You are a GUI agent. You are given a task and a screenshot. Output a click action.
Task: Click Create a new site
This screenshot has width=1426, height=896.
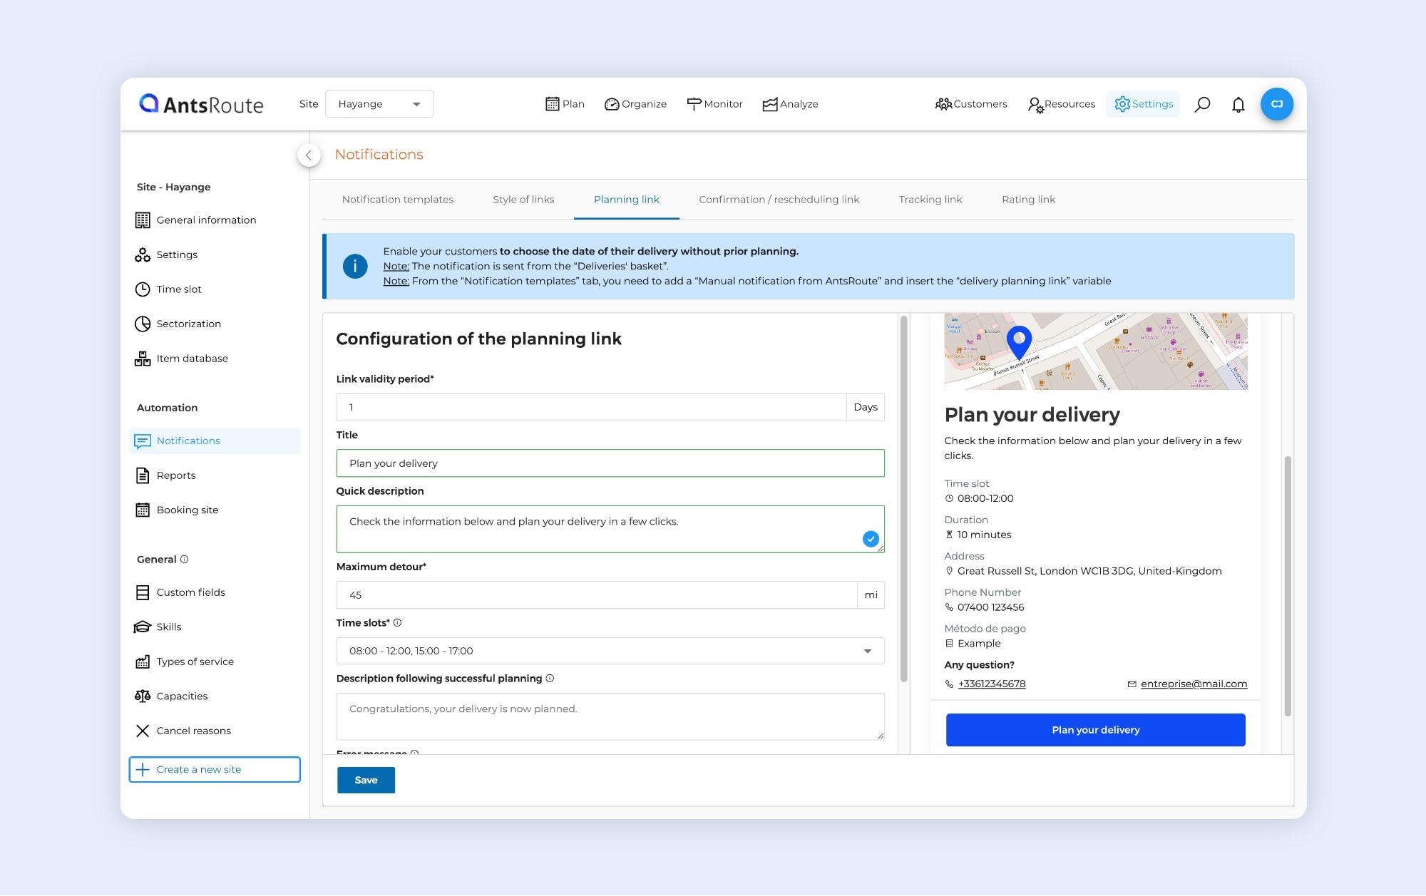tap(214, 769)
